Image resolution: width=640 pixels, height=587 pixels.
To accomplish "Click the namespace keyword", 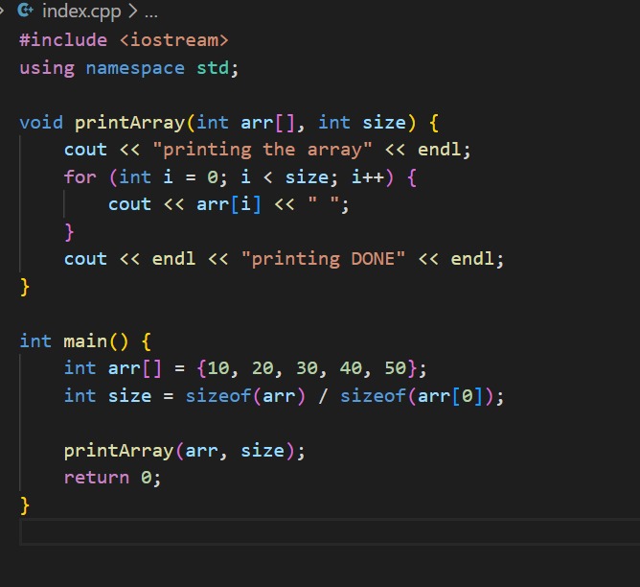I will 135,68.
